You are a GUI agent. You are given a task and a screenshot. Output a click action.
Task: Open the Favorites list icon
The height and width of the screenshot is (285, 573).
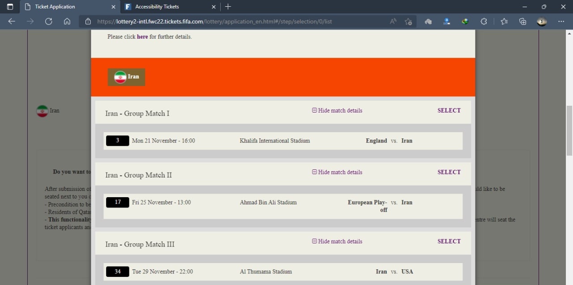504,22
